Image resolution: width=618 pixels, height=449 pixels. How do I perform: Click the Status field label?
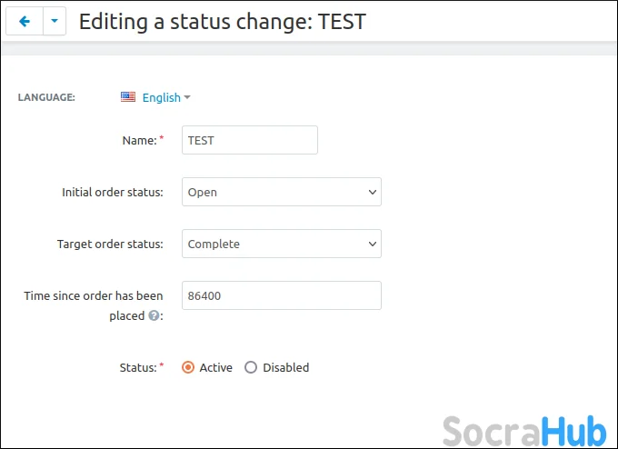click(138, 367)
